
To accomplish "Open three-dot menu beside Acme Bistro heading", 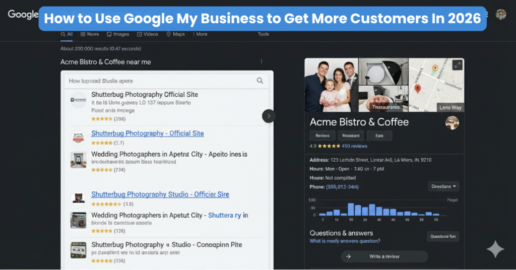I will pos(262,61).
